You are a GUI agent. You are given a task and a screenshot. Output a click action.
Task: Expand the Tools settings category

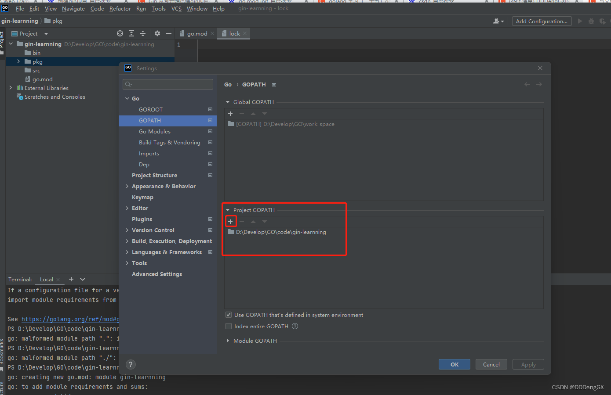127,263
